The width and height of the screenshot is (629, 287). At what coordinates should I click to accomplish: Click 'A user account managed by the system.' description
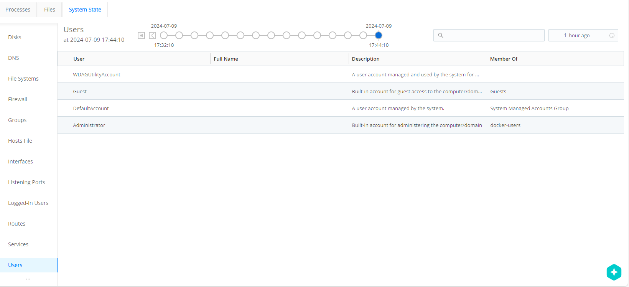point(398,108)
